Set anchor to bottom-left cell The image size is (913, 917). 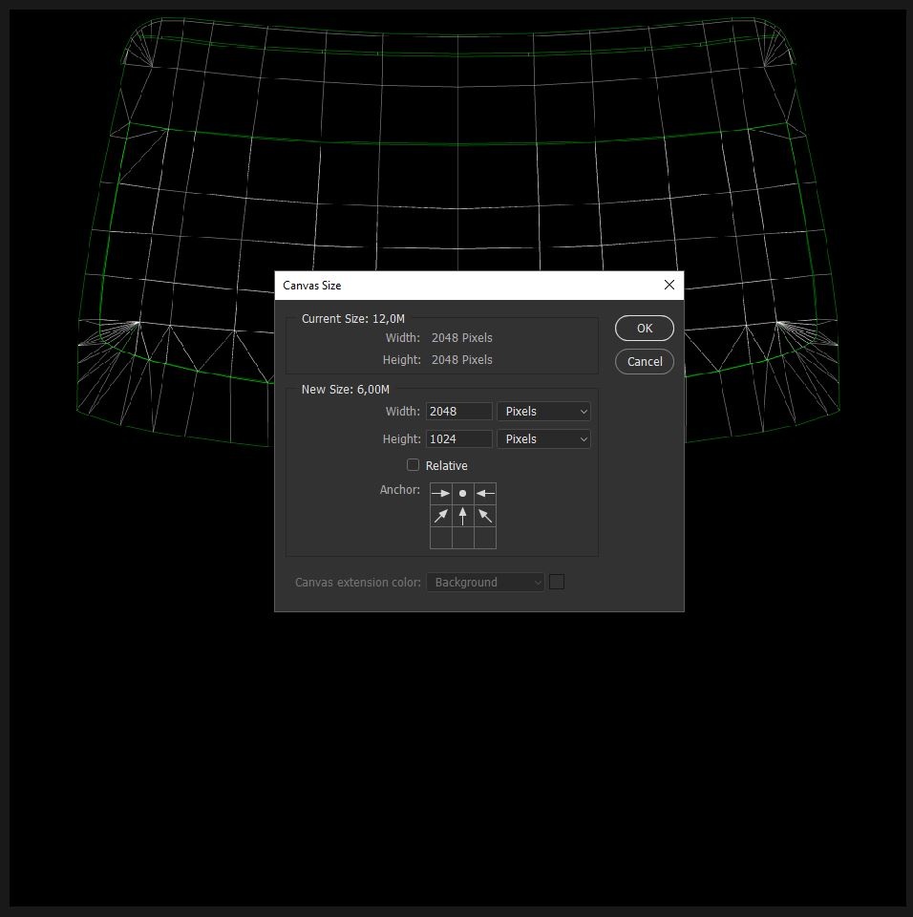[441, 538]
